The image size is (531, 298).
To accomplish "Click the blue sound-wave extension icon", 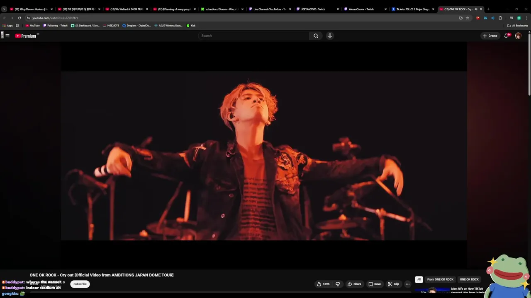I will [x=493, y=18].
